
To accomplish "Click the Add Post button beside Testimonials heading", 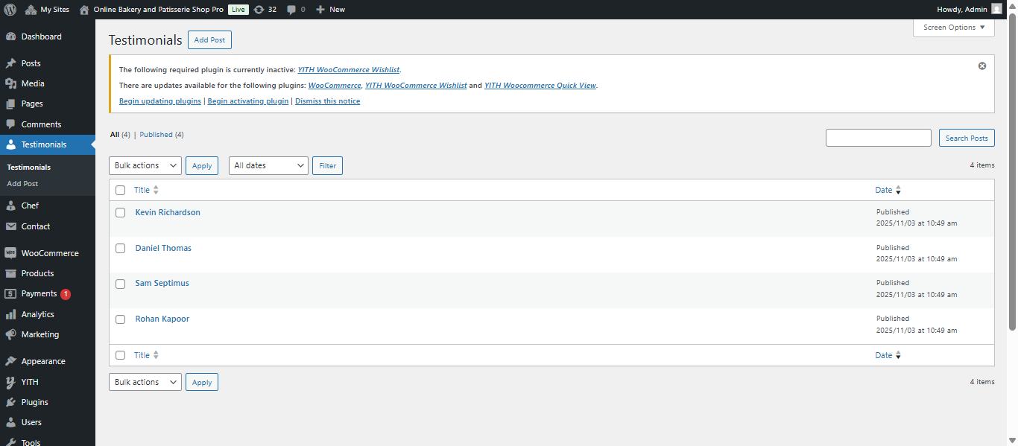I will tap(209, 40).
